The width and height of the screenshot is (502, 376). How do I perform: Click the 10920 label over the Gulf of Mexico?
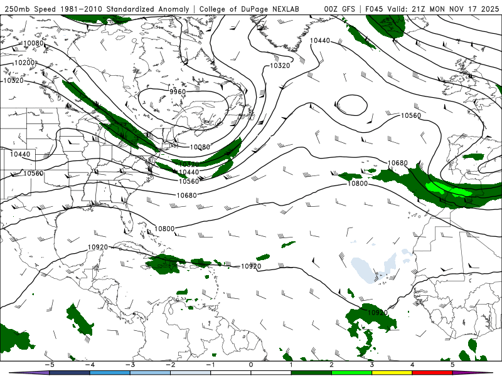coord(98,247)
